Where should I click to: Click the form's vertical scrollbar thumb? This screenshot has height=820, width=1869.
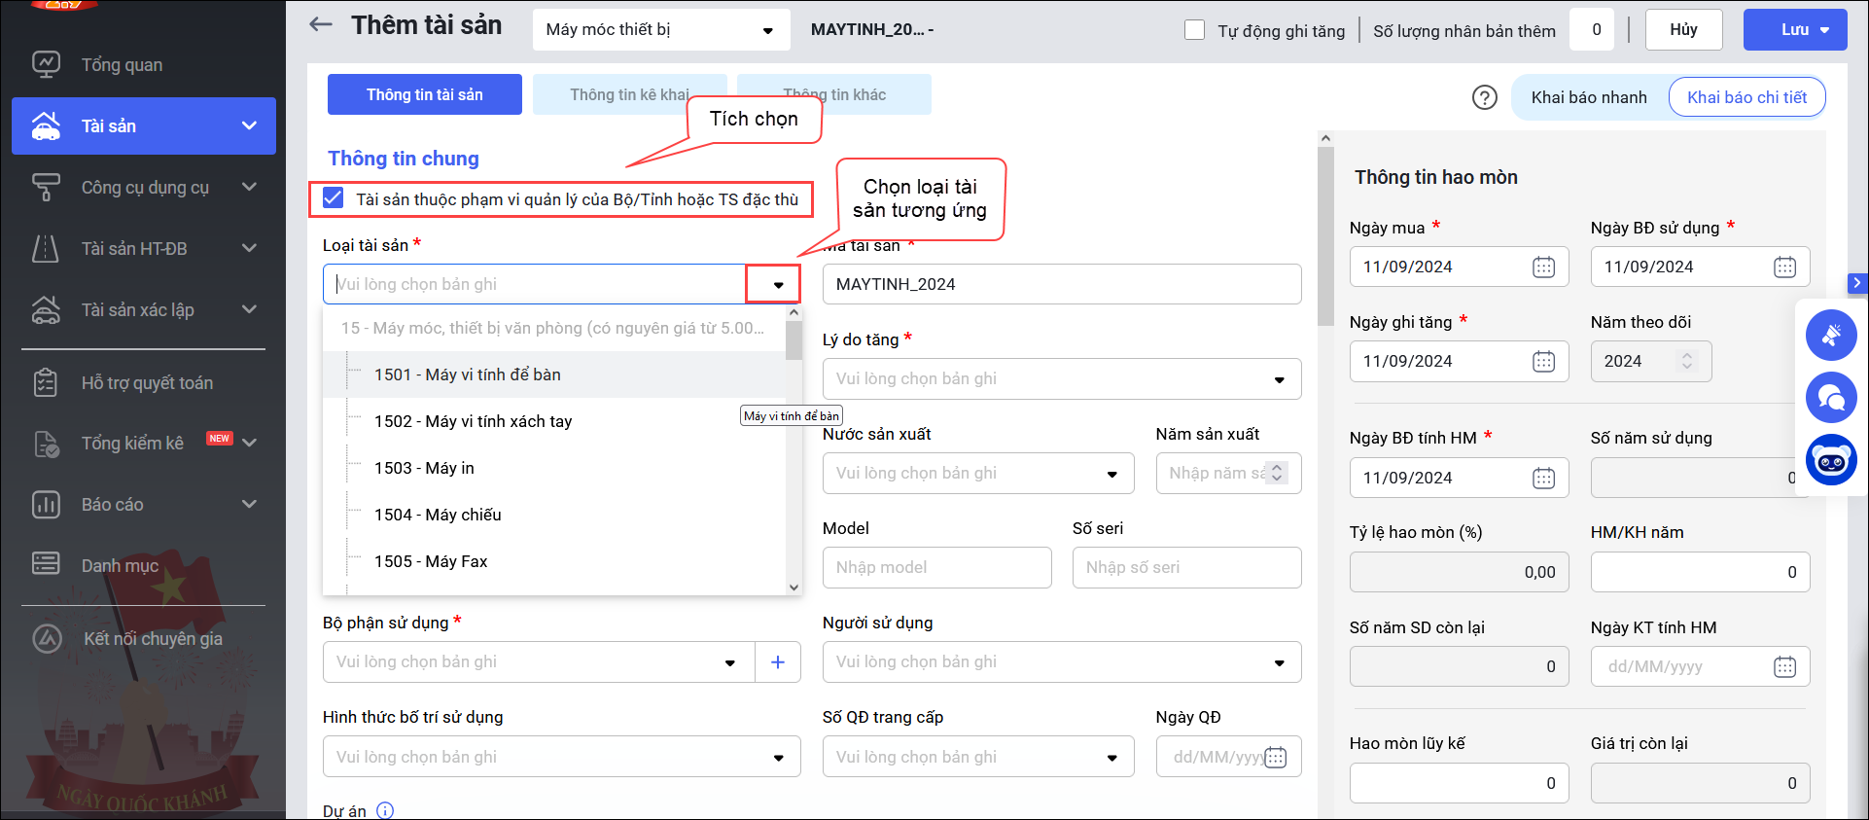(x=1325, y=235)
